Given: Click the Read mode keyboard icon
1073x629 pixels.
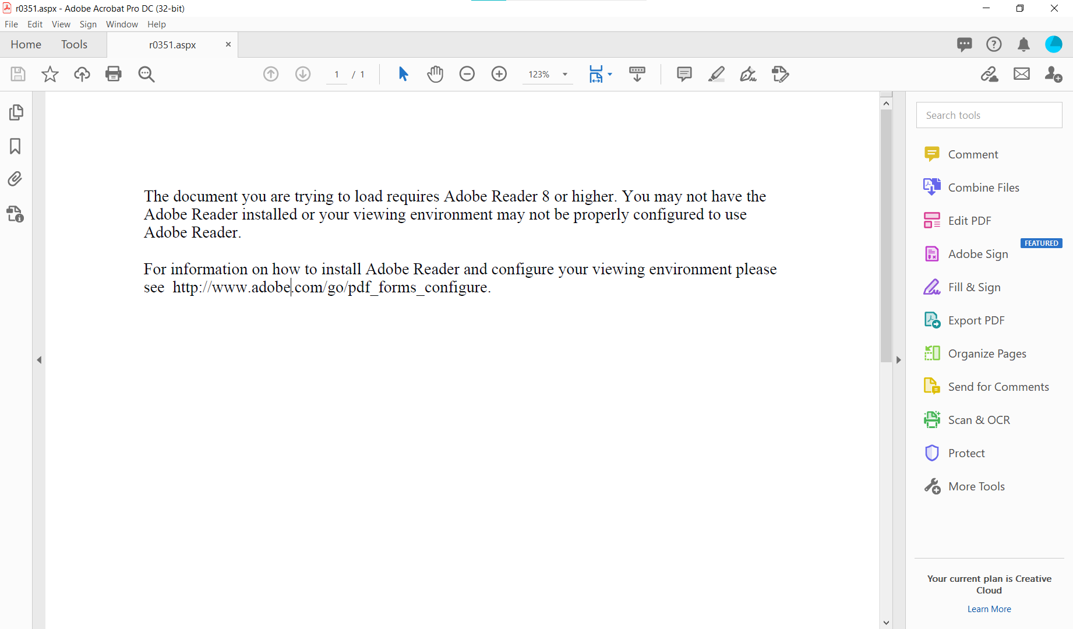Looking at the screenshot, I should (637, 74).
